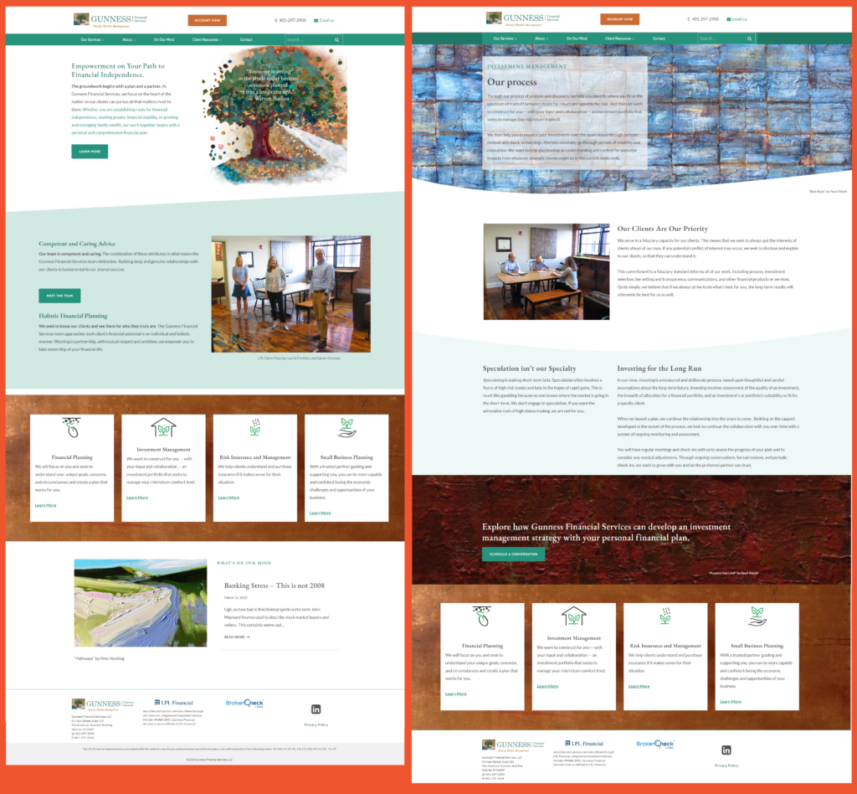This screenshot has width=857, height=794.
Task: Click Schedule a Conversation button
Action: 513,554
